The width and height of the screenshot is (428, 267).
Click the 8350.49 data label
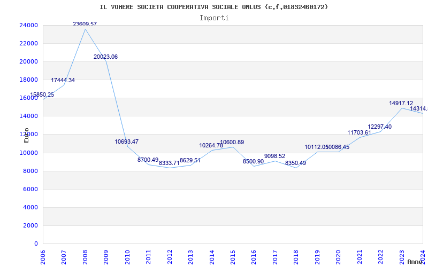(x=296, y=163)
